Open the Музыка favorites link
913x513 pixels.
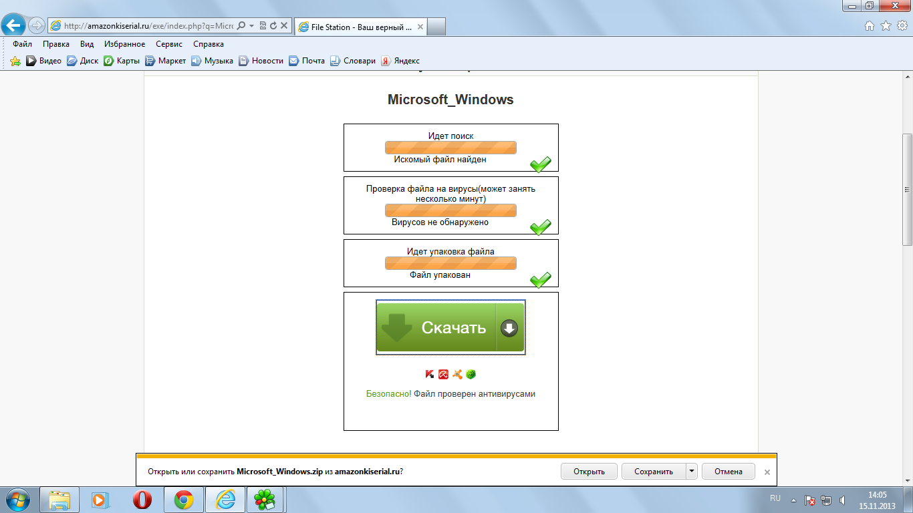(212, 61)
